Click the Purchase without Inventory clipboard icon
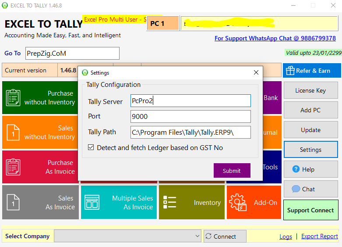This screenshot has width=342, height=247. 13,98
